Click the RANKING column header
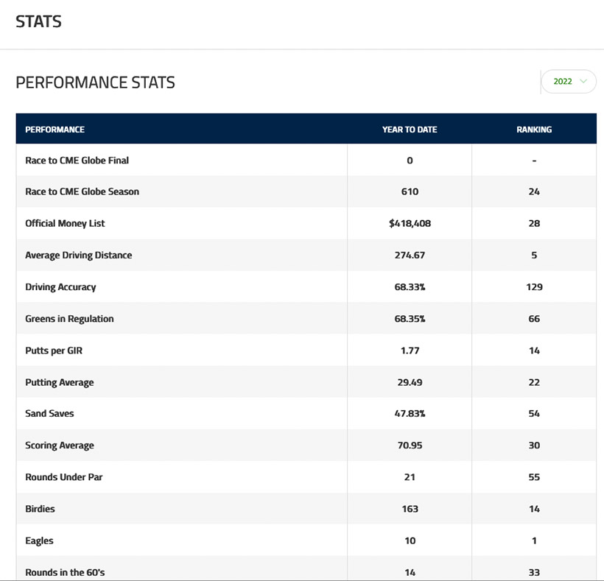This screenshot has height=581, width=604. click(x=534, y=130)
